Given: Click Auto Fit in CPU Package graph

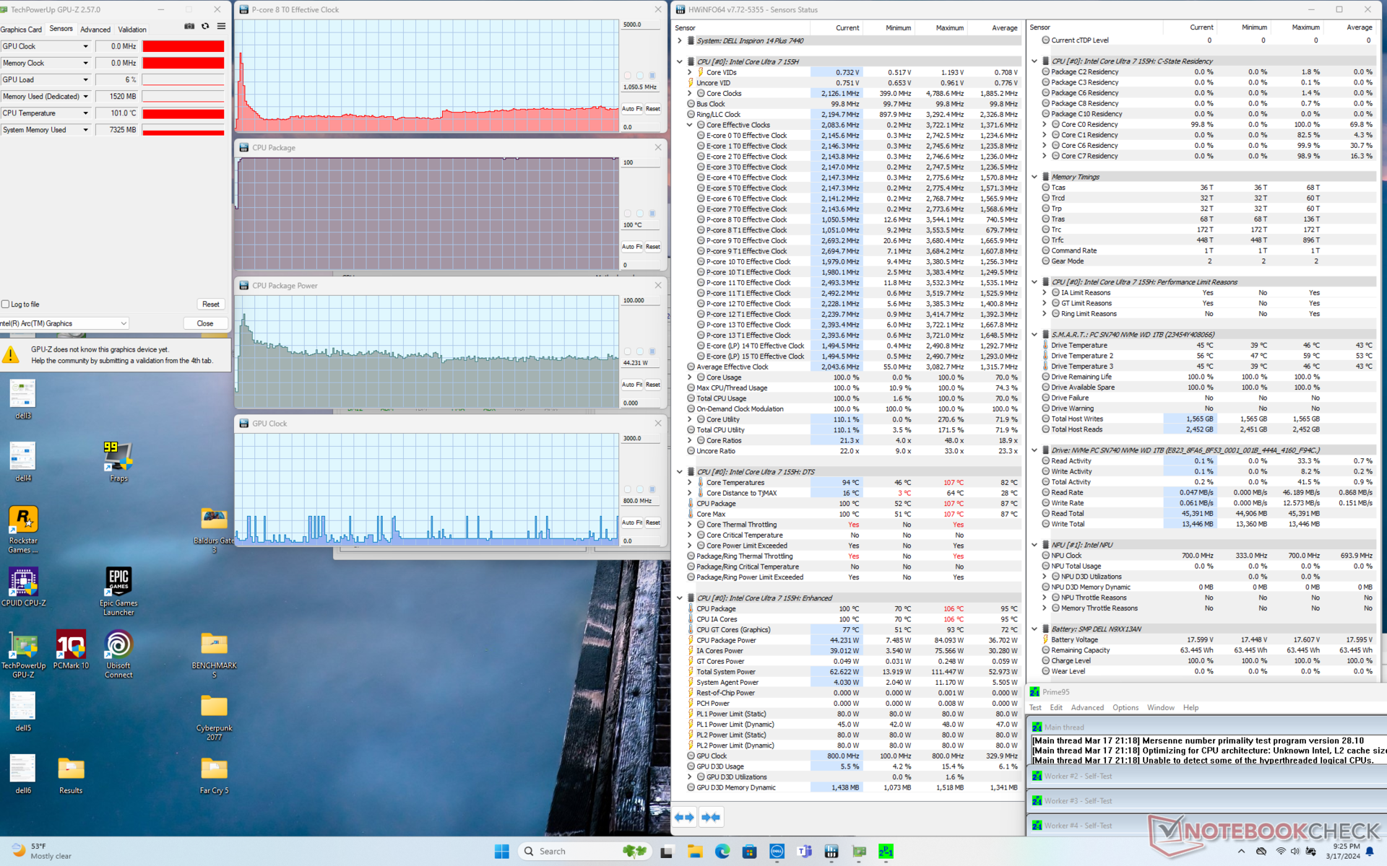Looking at the screenshot, I should (631, 247).
